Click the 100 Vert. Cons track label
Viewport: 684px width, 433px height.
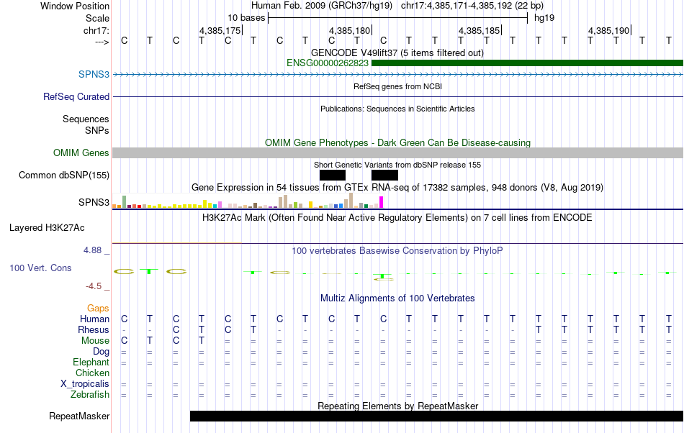click(x=40, y=268)
